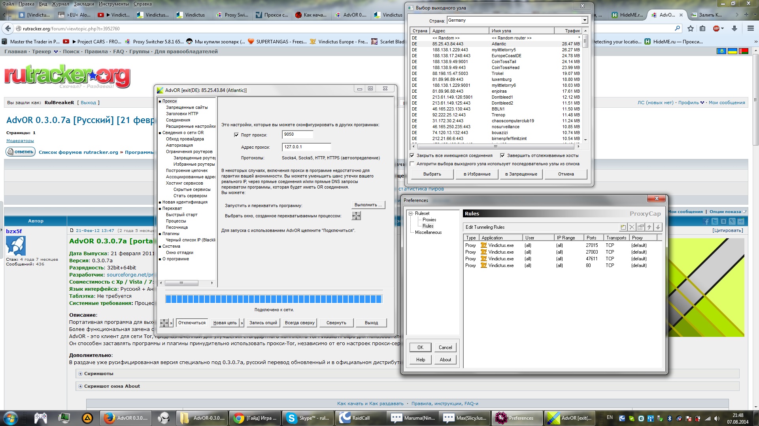
Task: Open the 'Закладки' menu
Action: 84,4
